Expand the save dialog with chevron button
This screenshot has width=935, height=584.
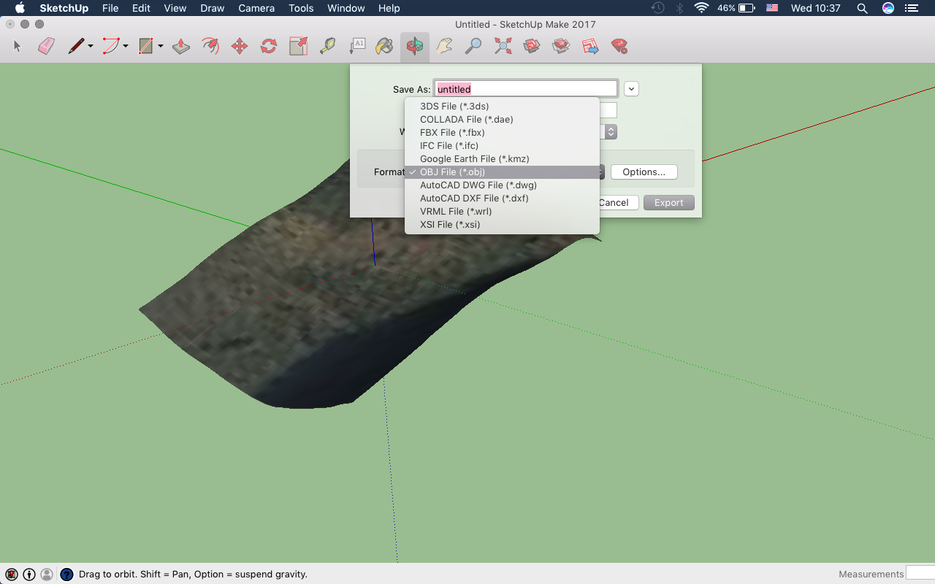coord(632,89)
